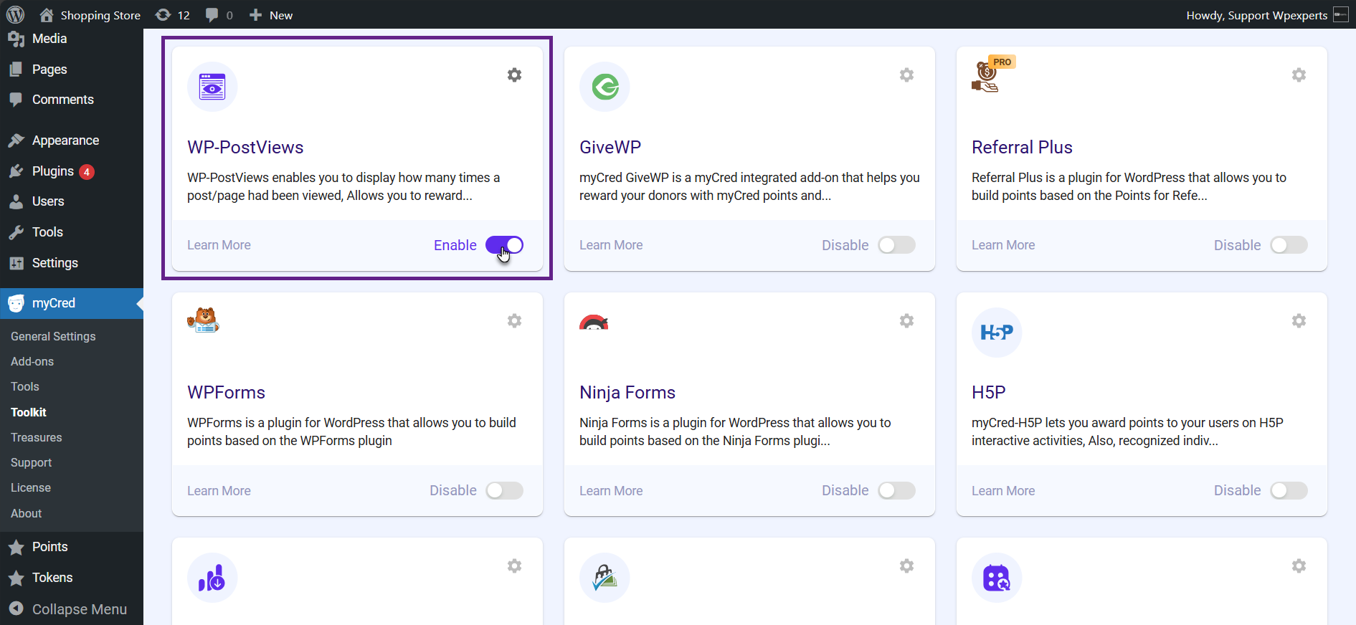The height and width of the screenshot is (625, 1356).
Task: Open the Plugins menu item
Action: (53, 171)
